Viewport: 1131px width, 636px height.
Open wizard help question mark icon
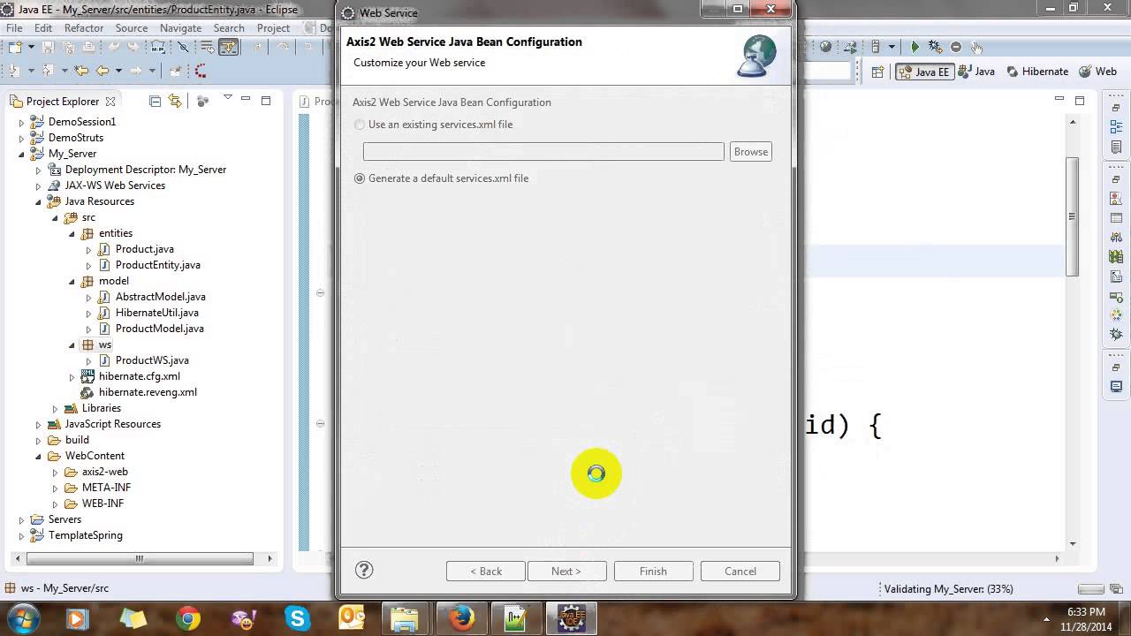click(364, 571)
